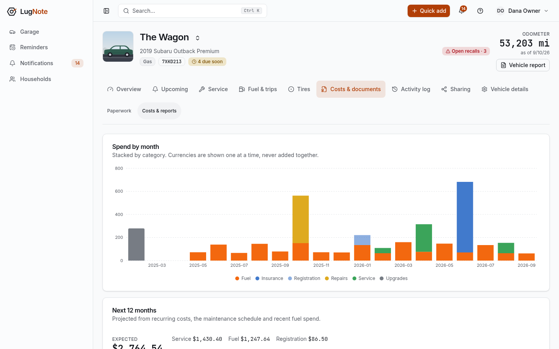Screen dimensions: 559x349
Task: Go to Reminders in sidebar
Action: 47,47
